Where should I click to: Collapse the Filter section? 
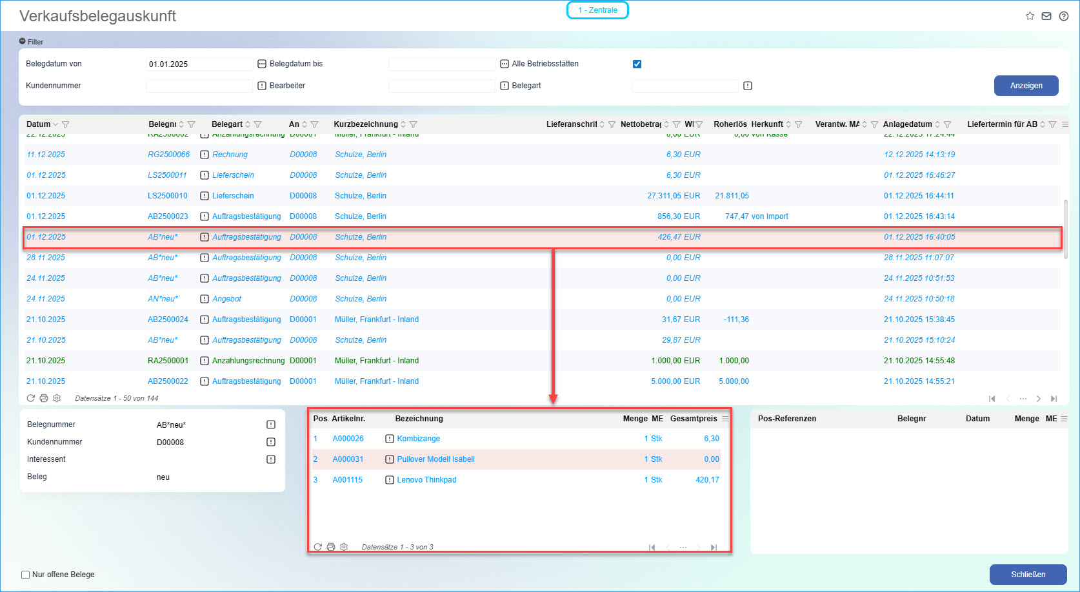(x=23, y=42)
